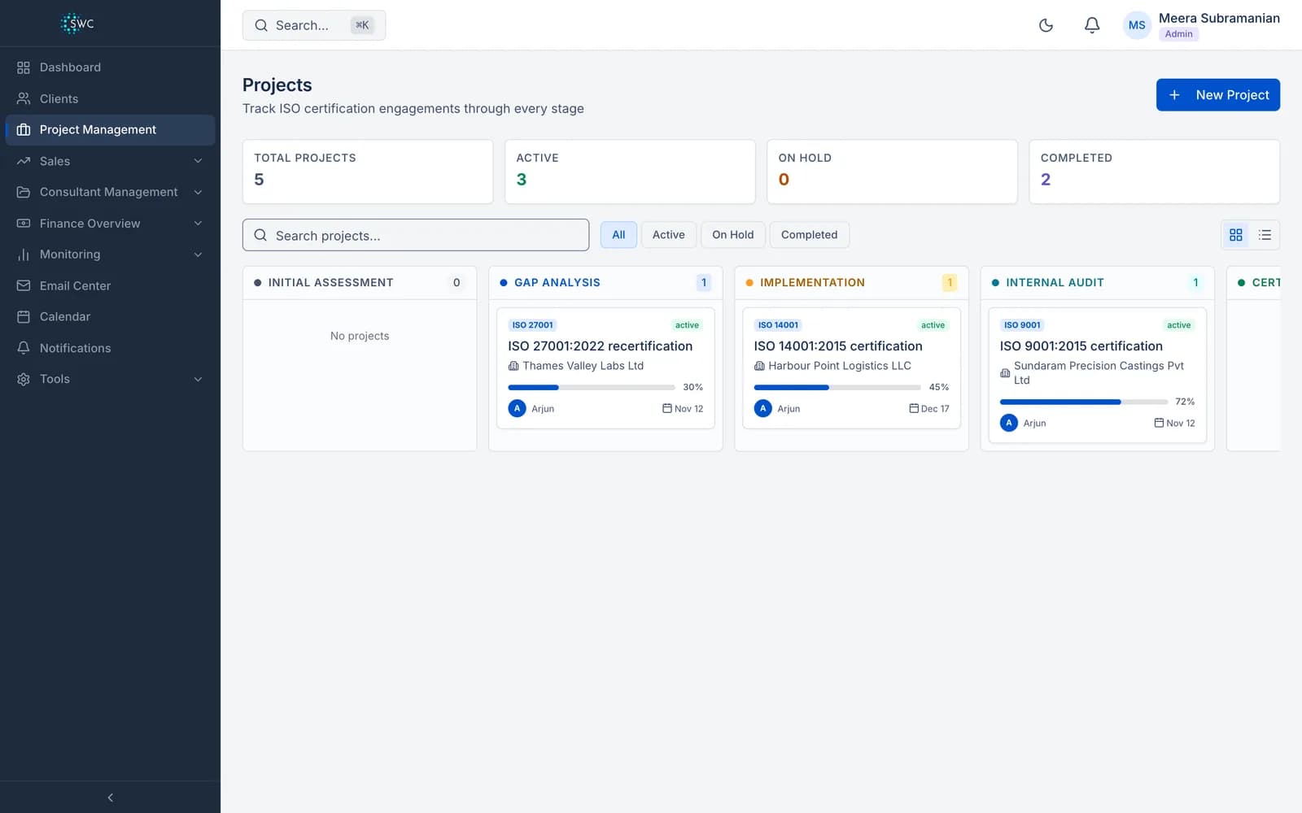Expand the Monitoring chevron
Image resolution: width=1302 pixels, height=813 pixels.
pyautogui.click(x=198, y=254)
